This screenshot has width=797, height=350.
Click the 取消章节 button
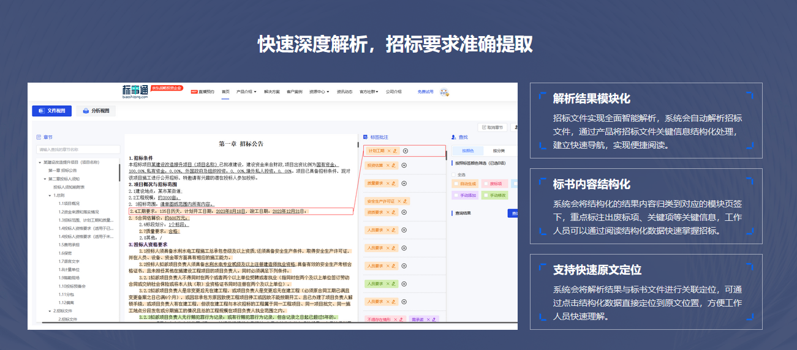pos(492,128)
